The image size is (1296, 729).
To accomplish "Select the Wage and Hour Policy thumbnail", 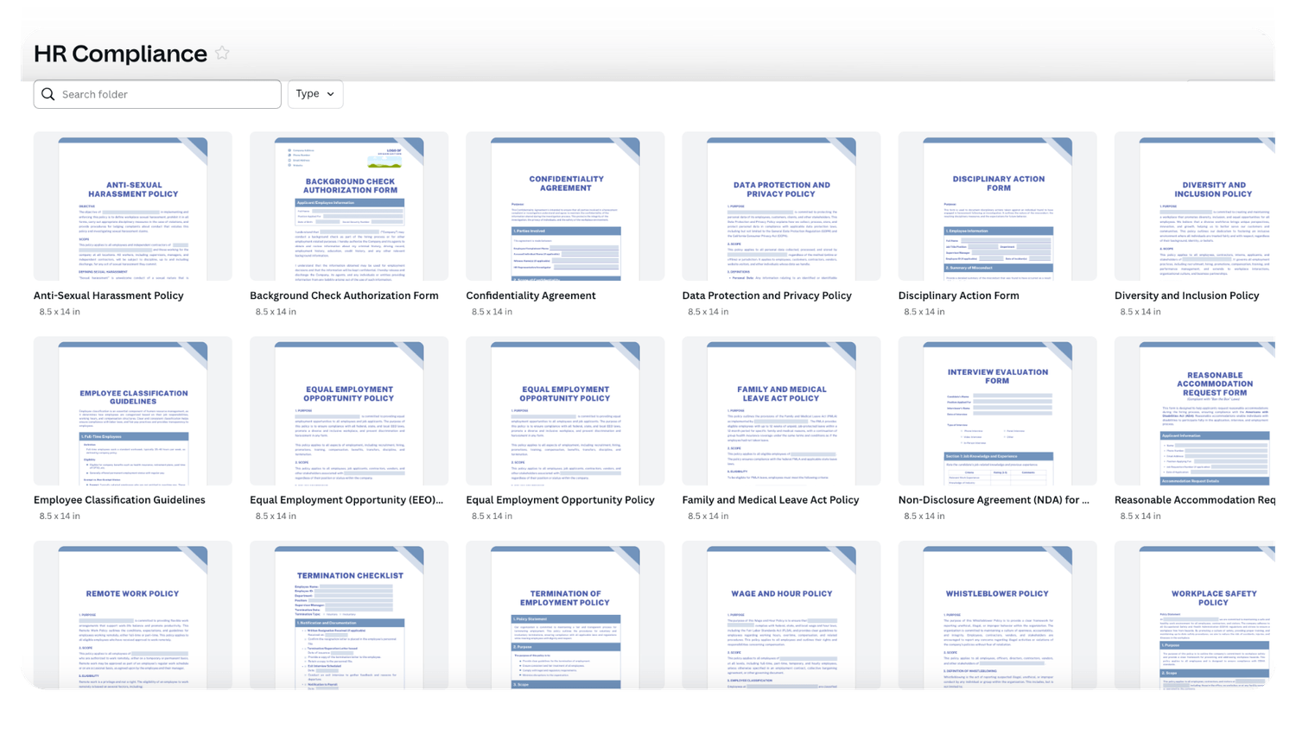I will pos(781,615).
